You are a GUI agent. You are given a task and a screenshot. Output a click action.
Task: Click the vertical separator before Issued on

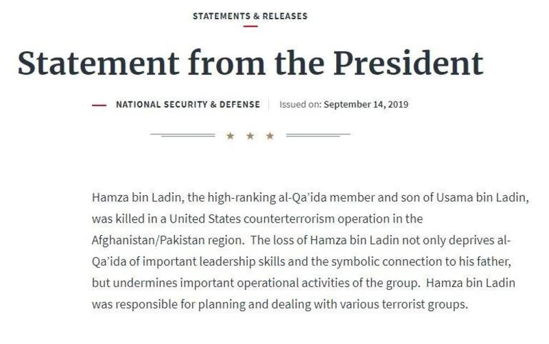[270, 105]
